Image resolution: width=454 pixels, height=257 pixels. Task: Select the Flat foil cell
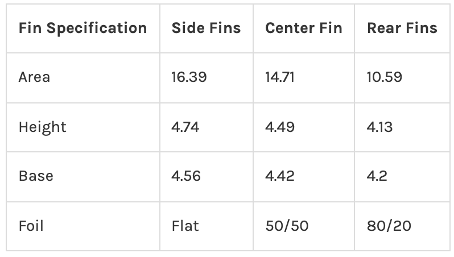185,226
